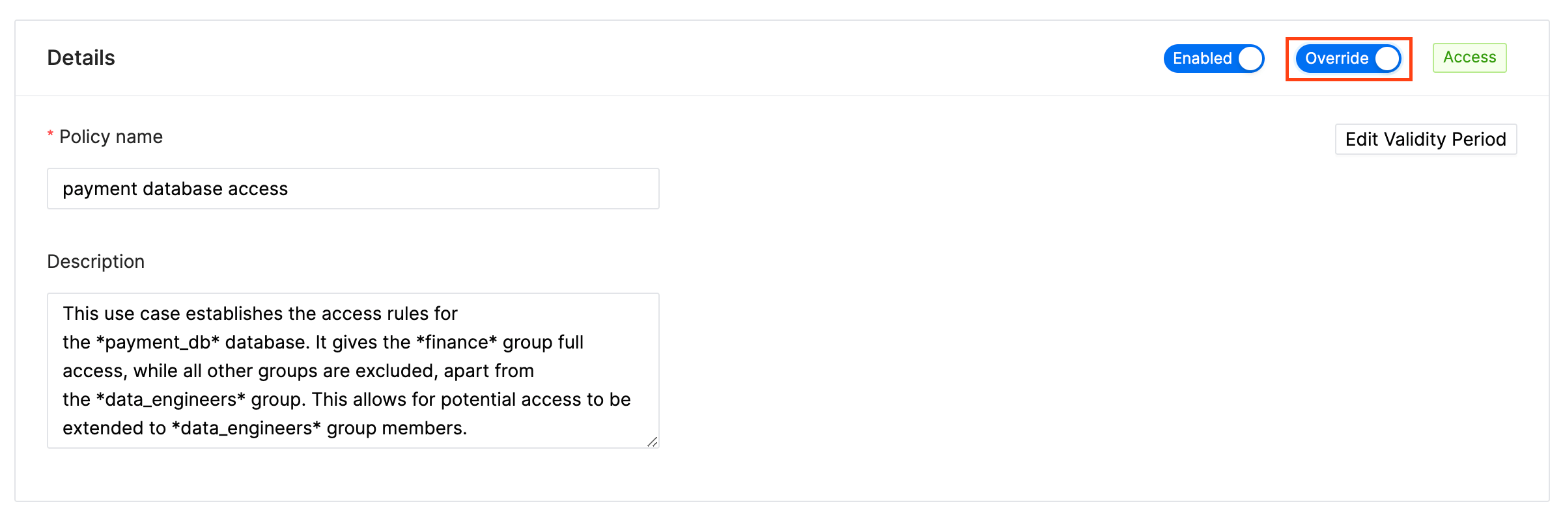Click the 'Enabled' text on the toggle
The height and width of the screenshot is (515, 1563).
[1202, 59]
